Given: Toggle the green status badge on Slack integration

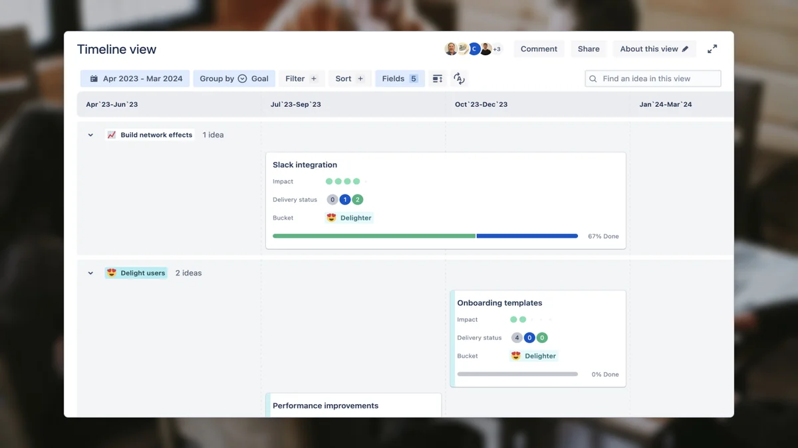Looking at the screenshot, I should click(x=358, y=199).
